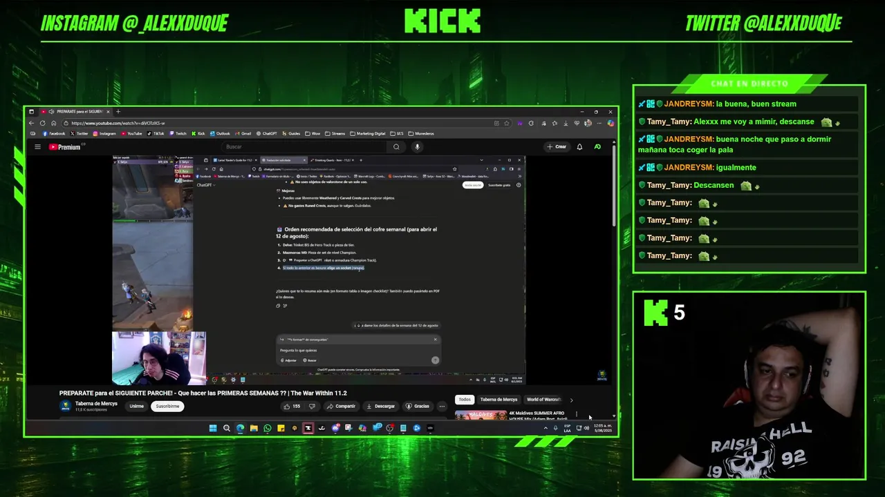The height and width of the screenshot is (497, 885).
Task: Expand the IA'S bookmark folder
Action: click(x=396, y=133)
